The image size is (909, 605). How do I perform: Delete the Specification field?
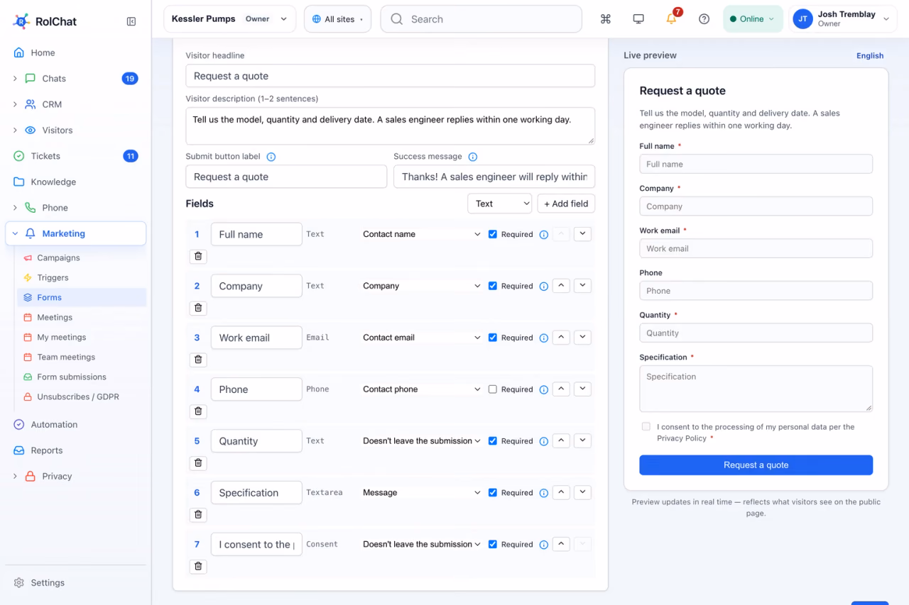198,515
